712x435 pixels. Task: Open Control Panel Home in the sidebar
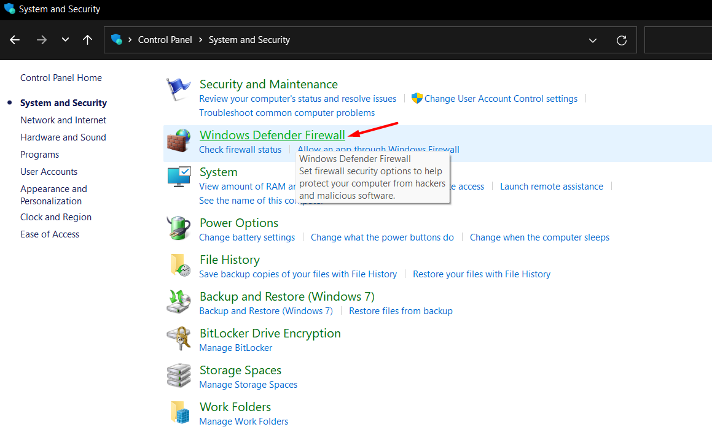(61, 77)
